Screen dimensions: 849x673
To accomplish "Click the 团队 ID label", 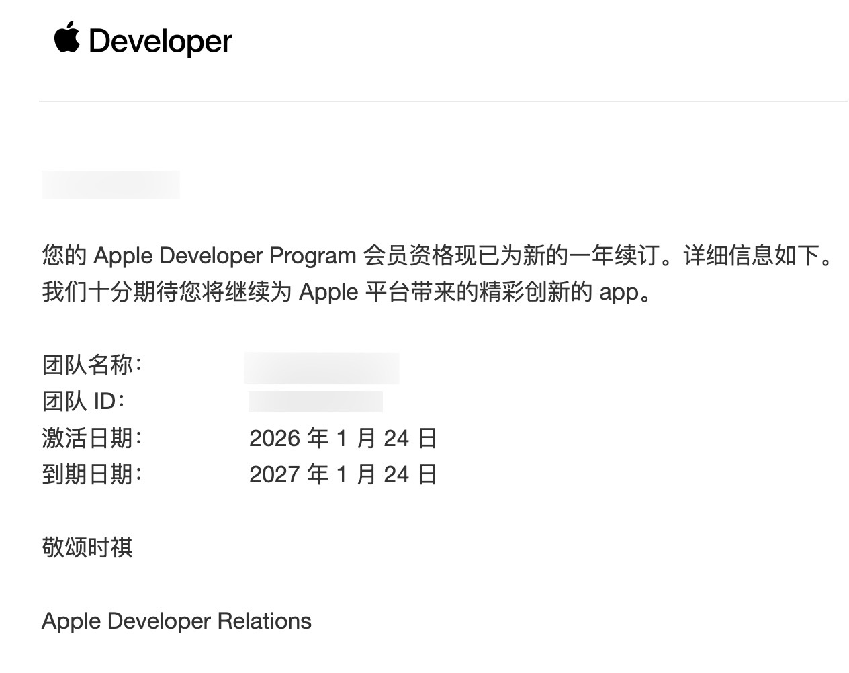I will tap(84, 402).
